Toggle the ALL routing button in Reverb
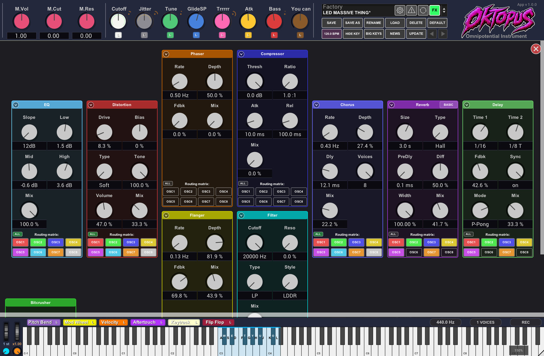This screenshot has width=544, height=356. 393,234
